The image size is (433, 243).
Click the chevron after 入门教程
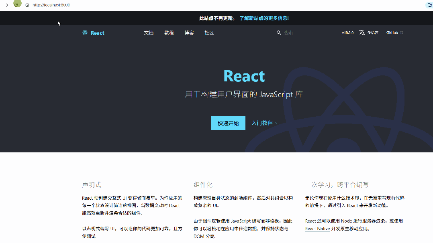pos(276,123)
